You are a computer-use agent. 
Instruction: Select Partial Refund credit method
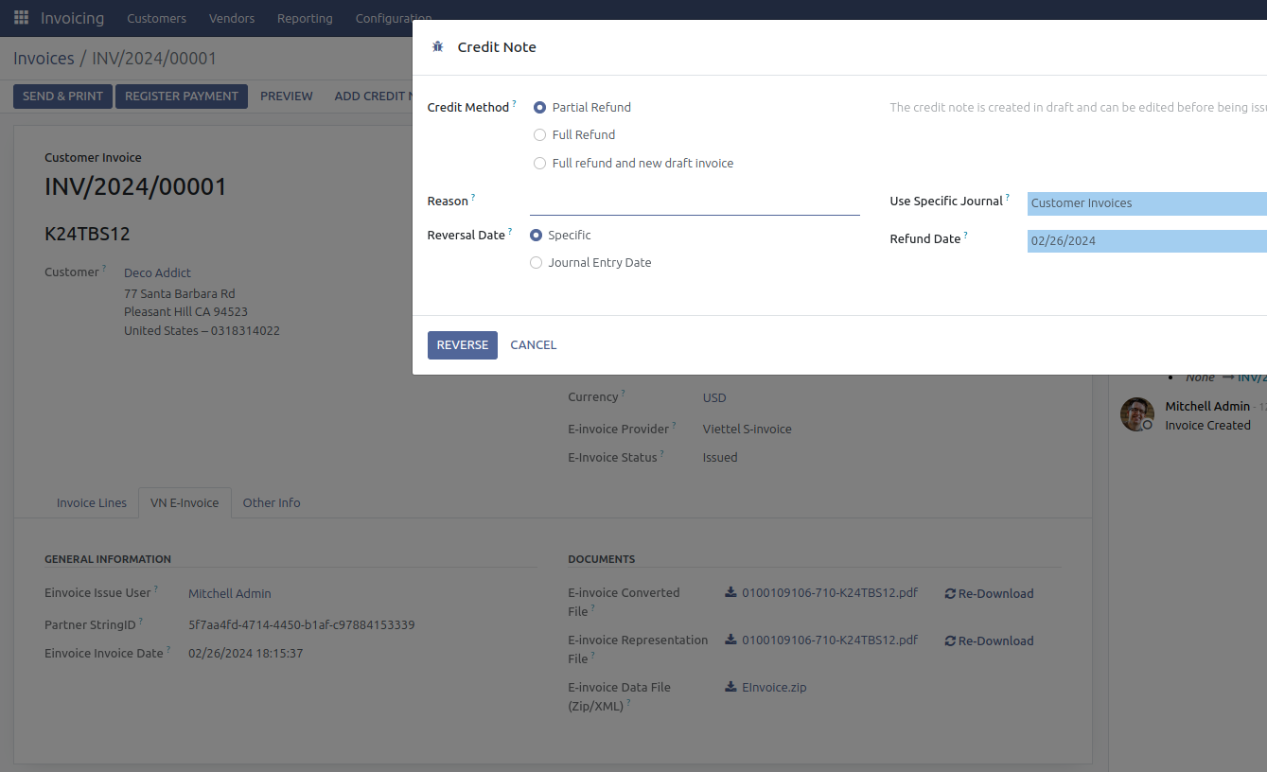click(540, 108)
